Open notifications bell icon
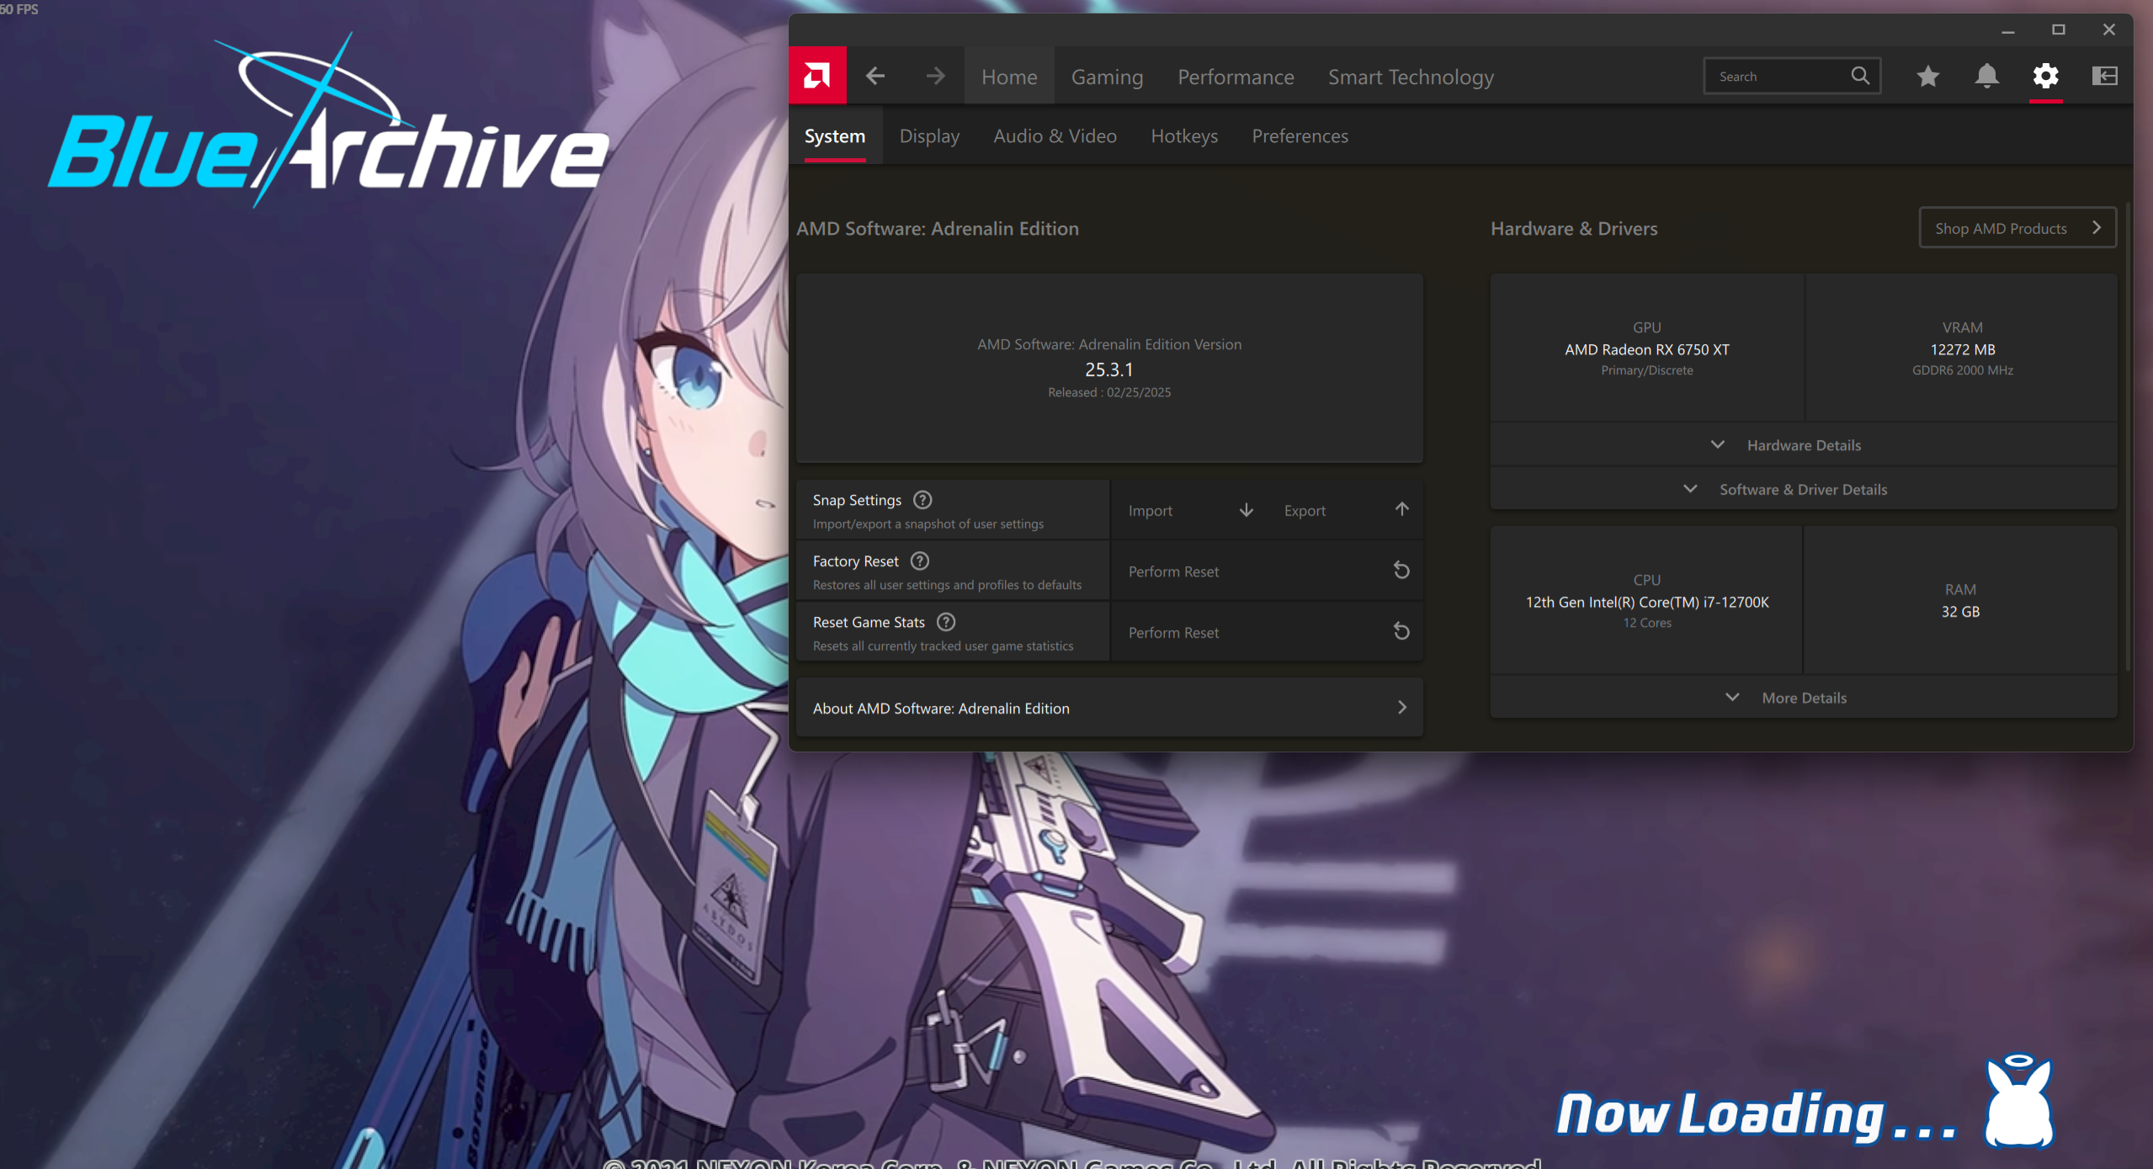 point(1986,76)
